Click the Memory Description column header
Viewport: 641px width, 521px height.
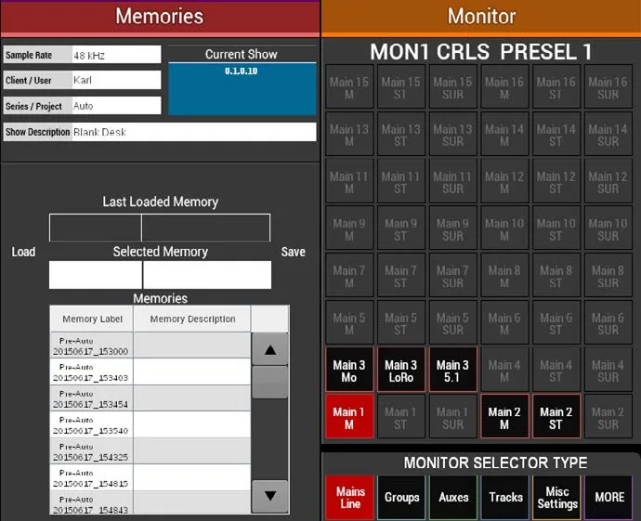pos(192,319)
